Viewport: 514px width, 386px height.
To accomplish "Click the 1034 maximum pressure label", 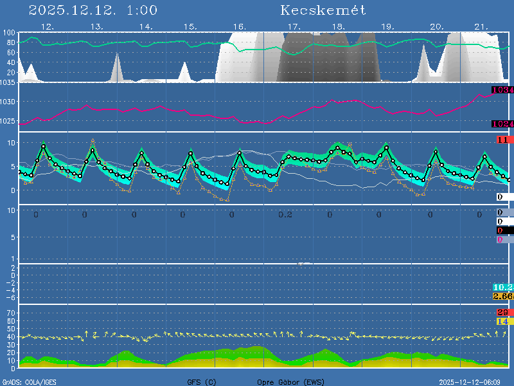I will tap(502, 90).
